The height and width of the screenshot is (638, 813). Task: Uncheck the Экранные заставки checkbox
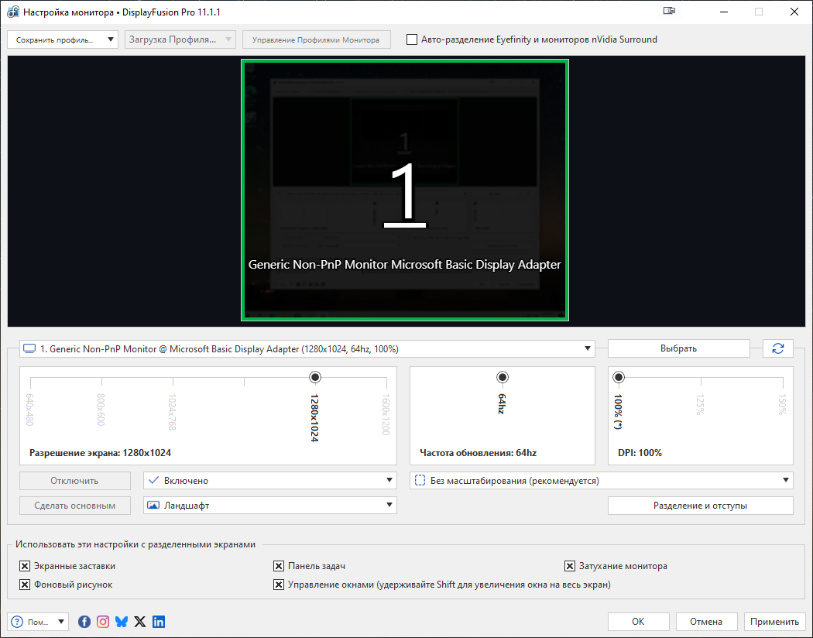(25, 566)
